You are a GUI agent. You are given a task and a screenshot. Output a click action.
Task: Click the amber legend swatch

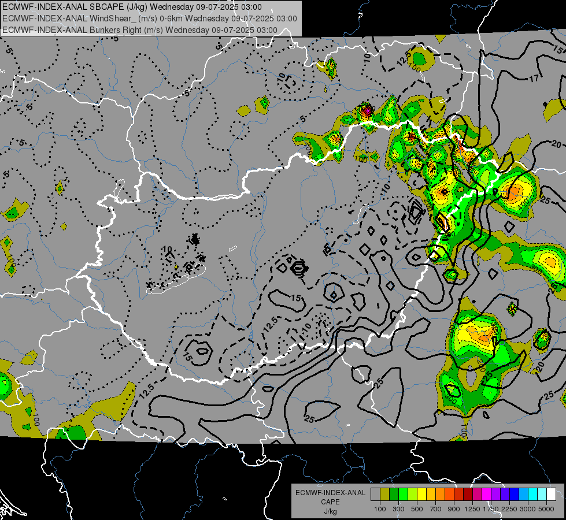(431, 494)
